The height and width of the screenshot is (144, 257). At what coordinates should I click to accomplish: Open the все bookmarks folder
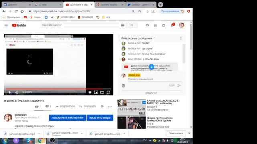[106, 17]
